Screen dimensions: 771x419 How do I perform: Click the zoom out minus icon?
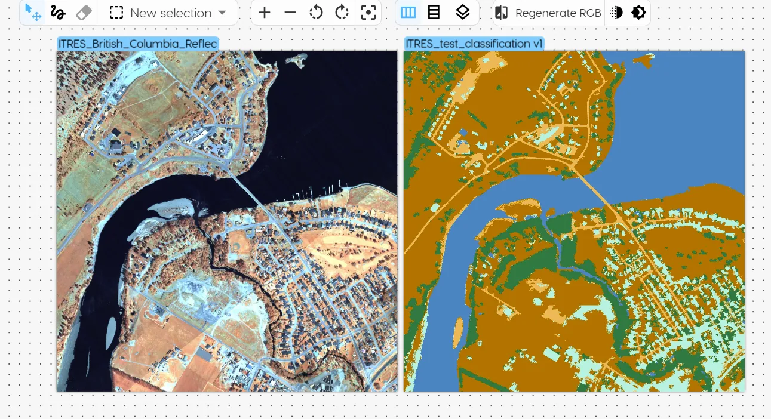pos(290,13)
